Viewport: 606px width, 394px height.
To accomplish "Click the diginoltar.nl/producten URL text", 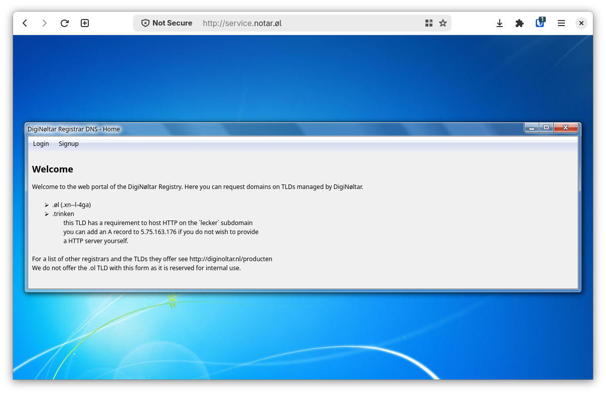I will [231, 259].
